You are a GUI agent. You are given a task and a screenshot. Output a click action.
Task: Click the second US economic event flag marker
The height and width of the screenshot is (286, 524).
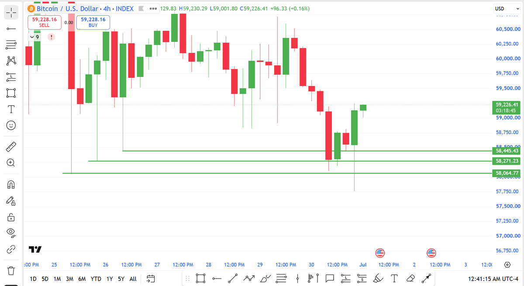431,252
